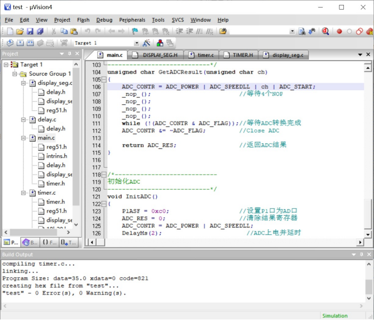
Task: Open the Target 1 selection dropdown
Action: coord(136,43)
